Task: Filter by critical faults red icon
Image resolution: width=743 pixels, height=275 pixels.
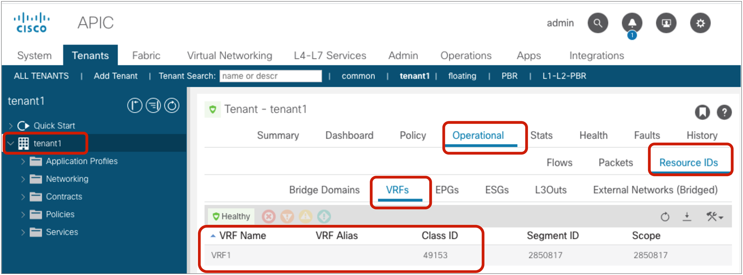Action: pyautogui.click(x=269, y=217)
